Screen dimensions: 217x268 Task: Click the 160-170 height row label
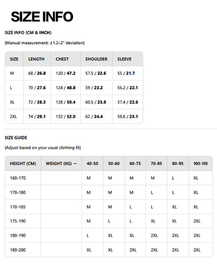coord(18,178)
